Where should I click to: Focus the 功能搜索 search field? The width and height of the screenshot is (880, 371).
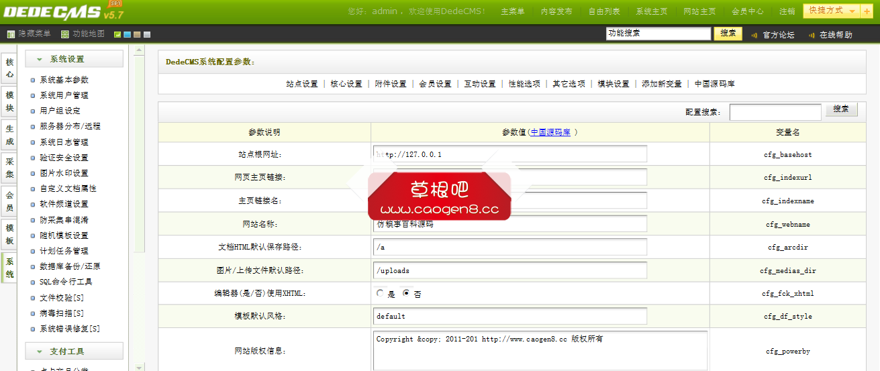pyautogui.click(x=658, y=34)
